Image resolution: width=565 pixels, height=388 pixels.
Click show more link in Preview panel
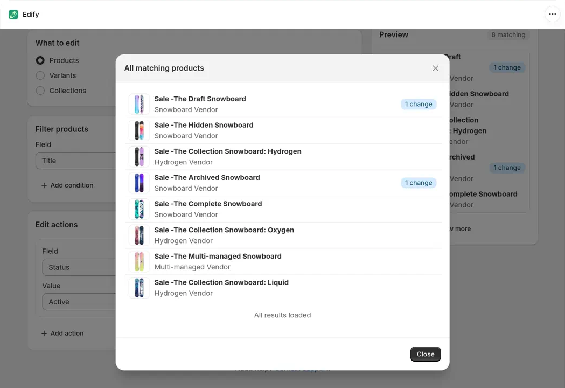(x=460, y=228)
